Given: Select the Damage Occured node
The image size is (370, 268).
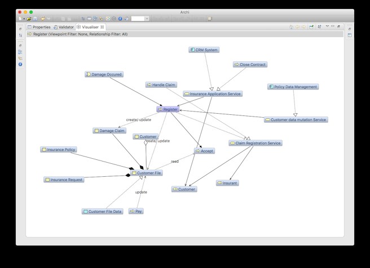Looking at the screenshot, I should coord(104,74).
